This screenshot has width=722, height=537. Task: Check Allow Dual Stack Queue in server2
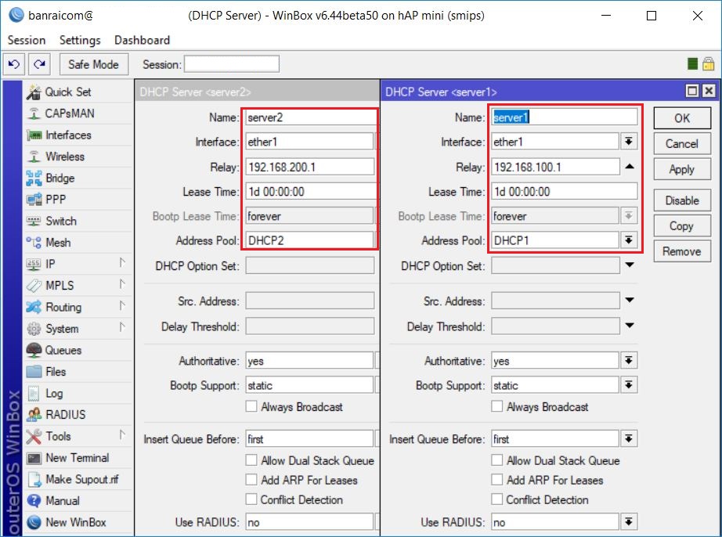[x=251, y=460]
